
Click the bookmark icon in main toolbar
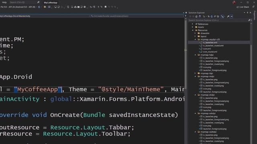point(106,7)
